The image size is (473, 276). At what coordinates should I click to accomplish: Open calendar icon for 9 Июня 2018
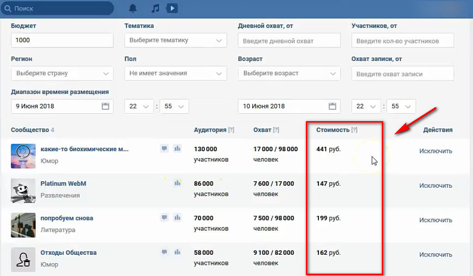106,106
